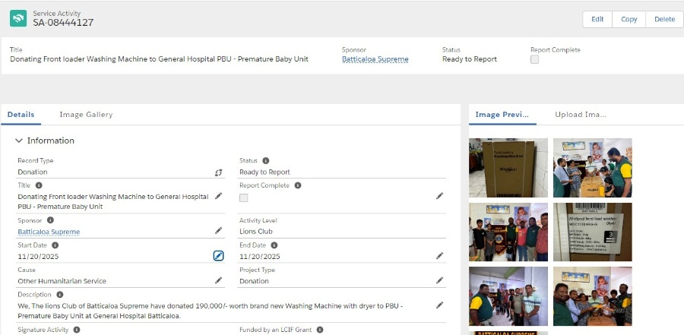684x335 pixels.
Task: Open the Upload Image tab
Action: pos(581,115)
